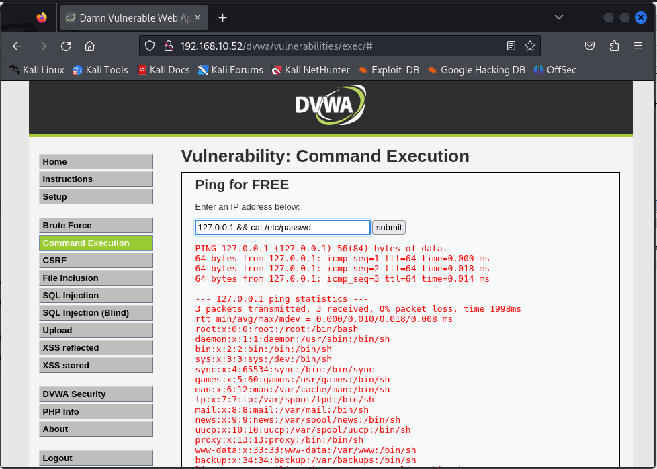Click Logout in the sidebar
The height and width of the screenshot is (469, 657).
(x=96, y=458)
